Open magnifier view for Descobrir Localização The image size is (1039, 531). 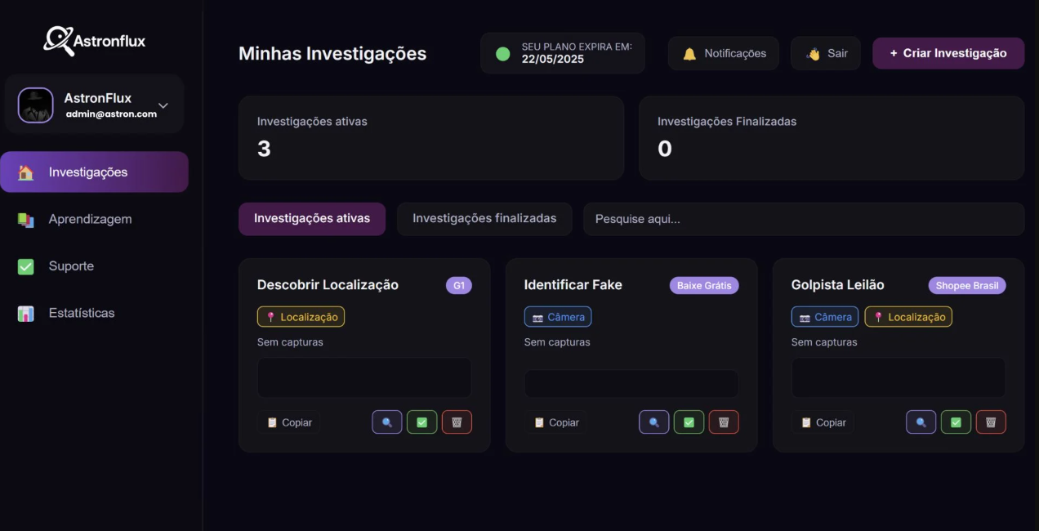pyautogui.click(x=387, y=422)
